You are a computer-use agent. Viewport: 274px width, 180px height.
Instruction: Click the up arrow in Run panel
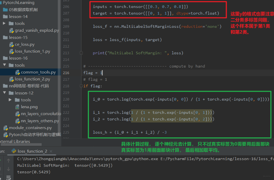[x=8, y=160]
